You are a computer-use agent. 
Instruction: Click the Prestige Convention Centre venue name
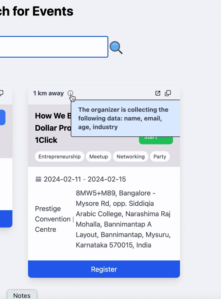tap(52, 219)
